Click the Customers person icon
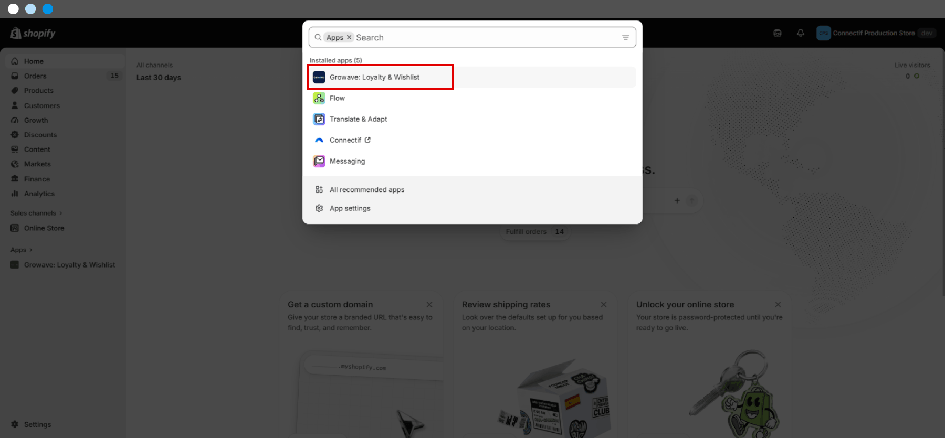This screenshot has width=945, height=438. (x=15, y=105)
